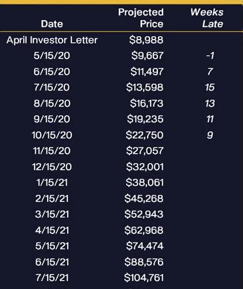Click the 12/15/20 date cell
This screenshot has width=243, height=289.
pos(52,167)
